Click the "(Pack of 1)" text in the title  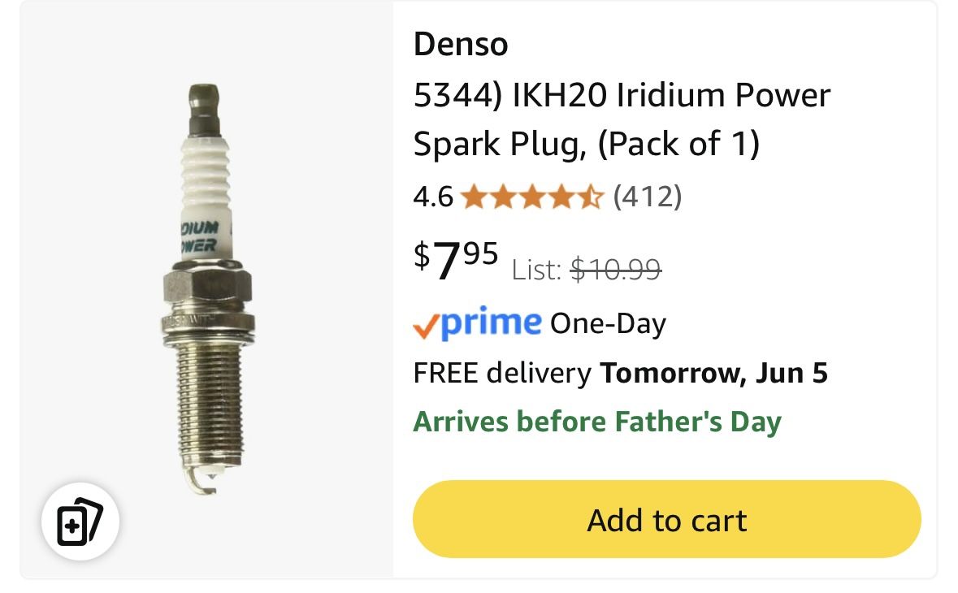point(678,145)
